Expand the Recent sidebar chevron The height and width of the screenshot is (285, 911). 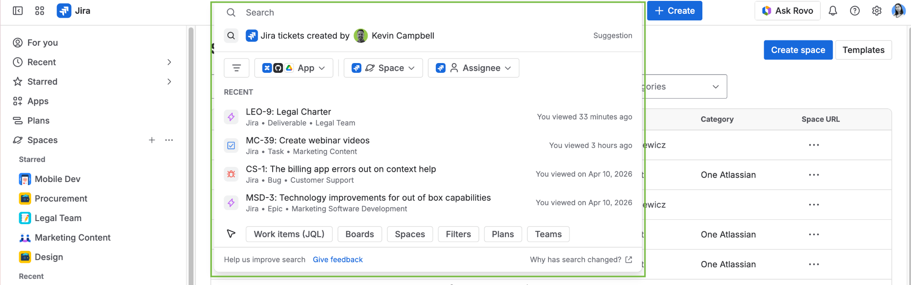click(169, 62)
